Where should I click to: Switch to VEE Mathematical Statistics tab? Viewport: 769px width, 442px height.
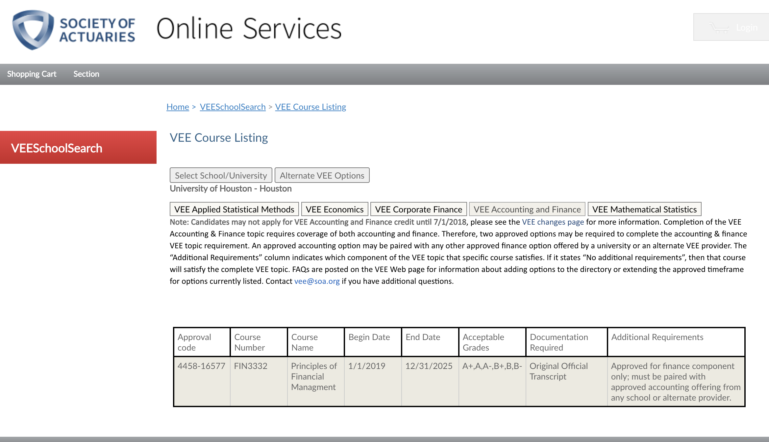tap(644, 209)
